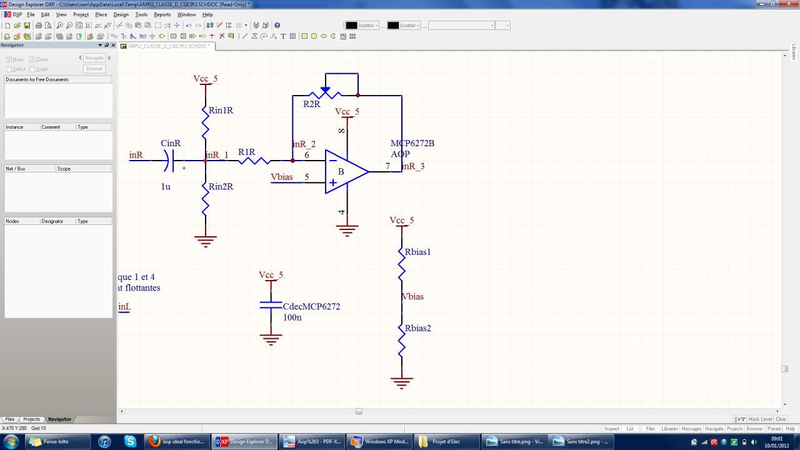
Task: Click the Save document toolbar icon
Action: click(x=27, y=26)
